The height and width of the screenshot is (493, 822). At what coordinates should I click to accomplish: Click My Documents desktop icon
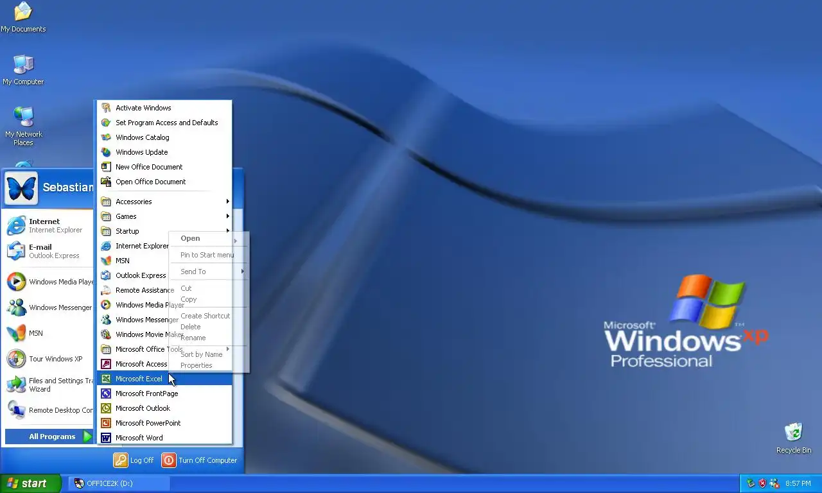23,17
